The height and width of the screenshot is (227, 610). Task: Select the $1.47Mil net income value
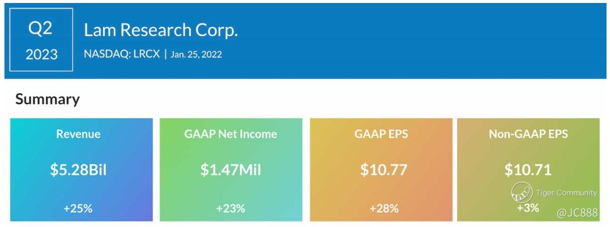click(231, 170)
